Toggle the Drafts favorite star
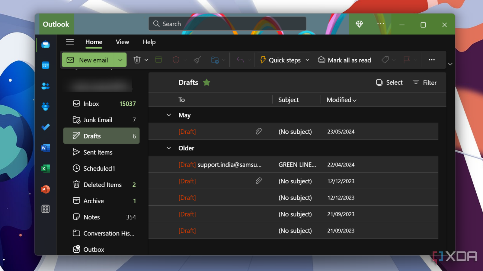 tap(207, 82)
